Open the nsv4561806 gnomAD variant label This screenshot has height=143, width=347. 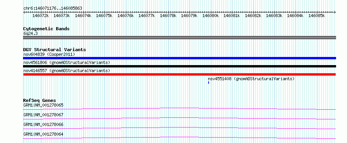point(67,62)
